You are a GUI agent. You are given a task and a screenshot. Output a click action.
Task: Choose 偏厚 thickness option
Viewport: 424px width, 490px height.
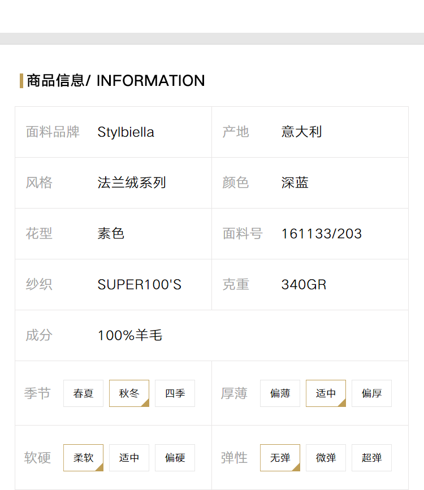point(371,393)
